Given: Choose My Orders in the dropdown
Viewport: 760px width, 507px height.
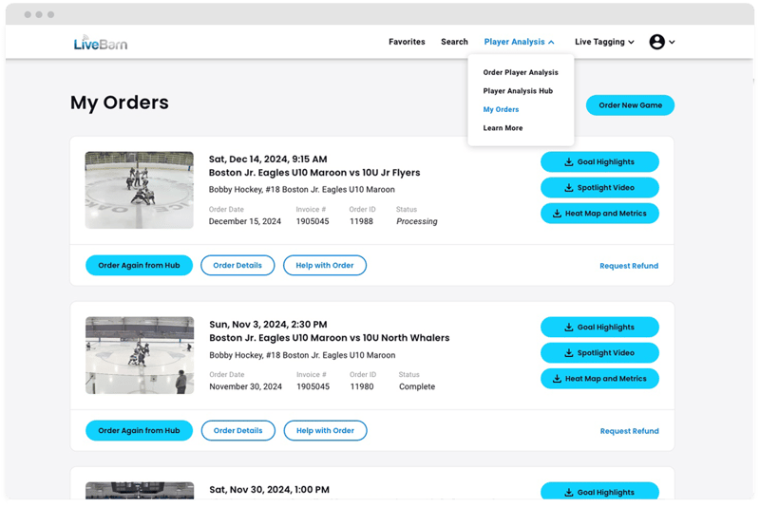Looking at the screenshot, I should tap(501, 109).
